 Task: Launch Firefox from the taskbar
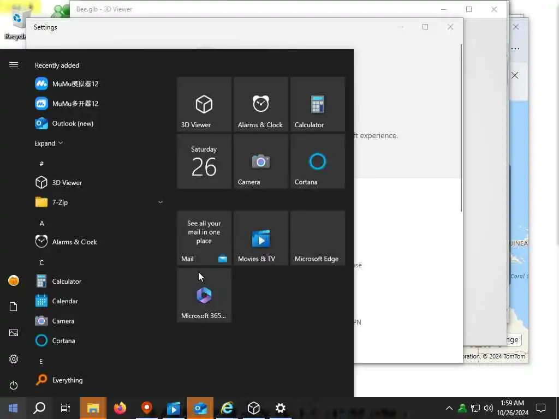[120, 408]
